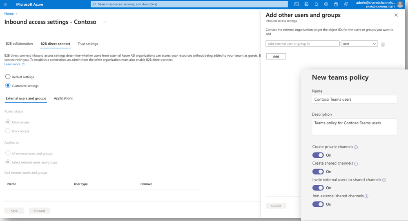Select the Customize settings radio button
Screen dimensions: 408x221
pyautogui.click(x=8, y=86)
